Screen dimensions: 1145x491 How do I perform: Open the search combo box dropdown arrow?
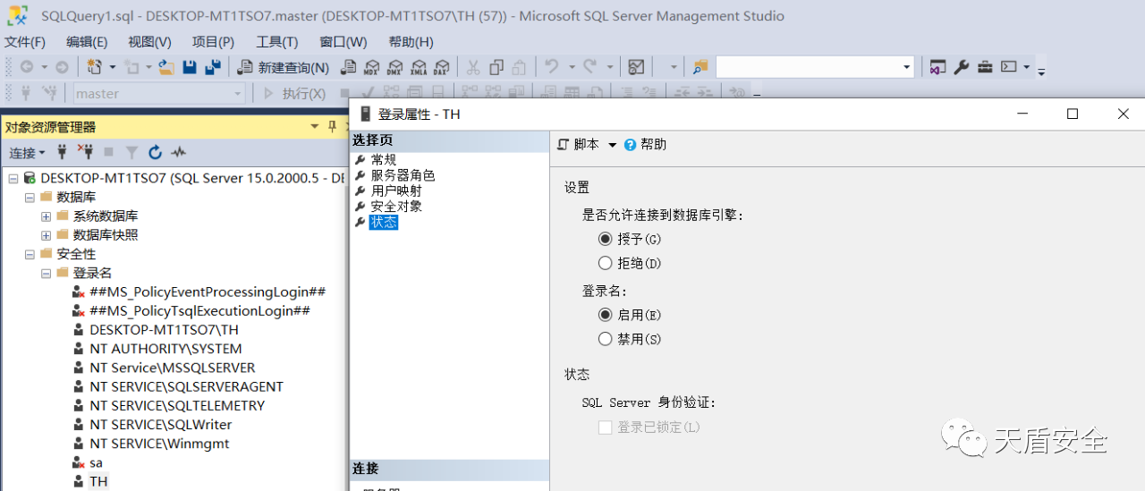[906, 67]
